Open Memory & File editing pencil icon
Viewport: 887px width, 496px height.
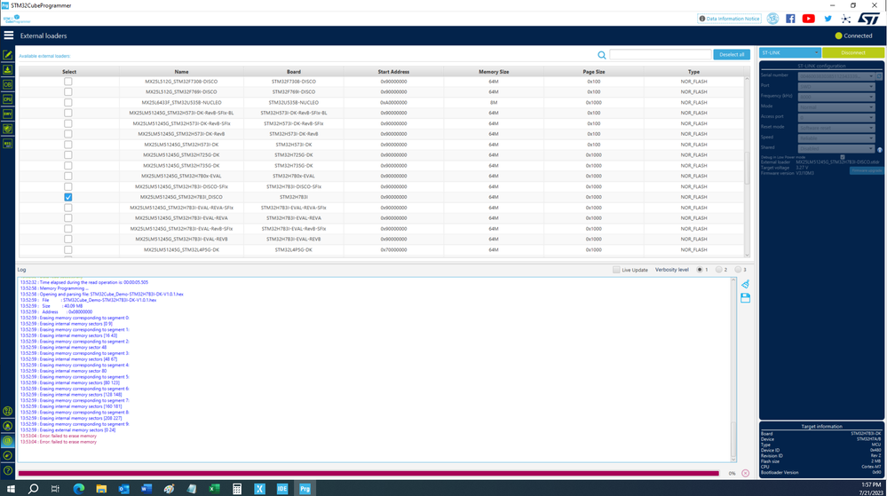pyautogui.click(x=7, y=55)
